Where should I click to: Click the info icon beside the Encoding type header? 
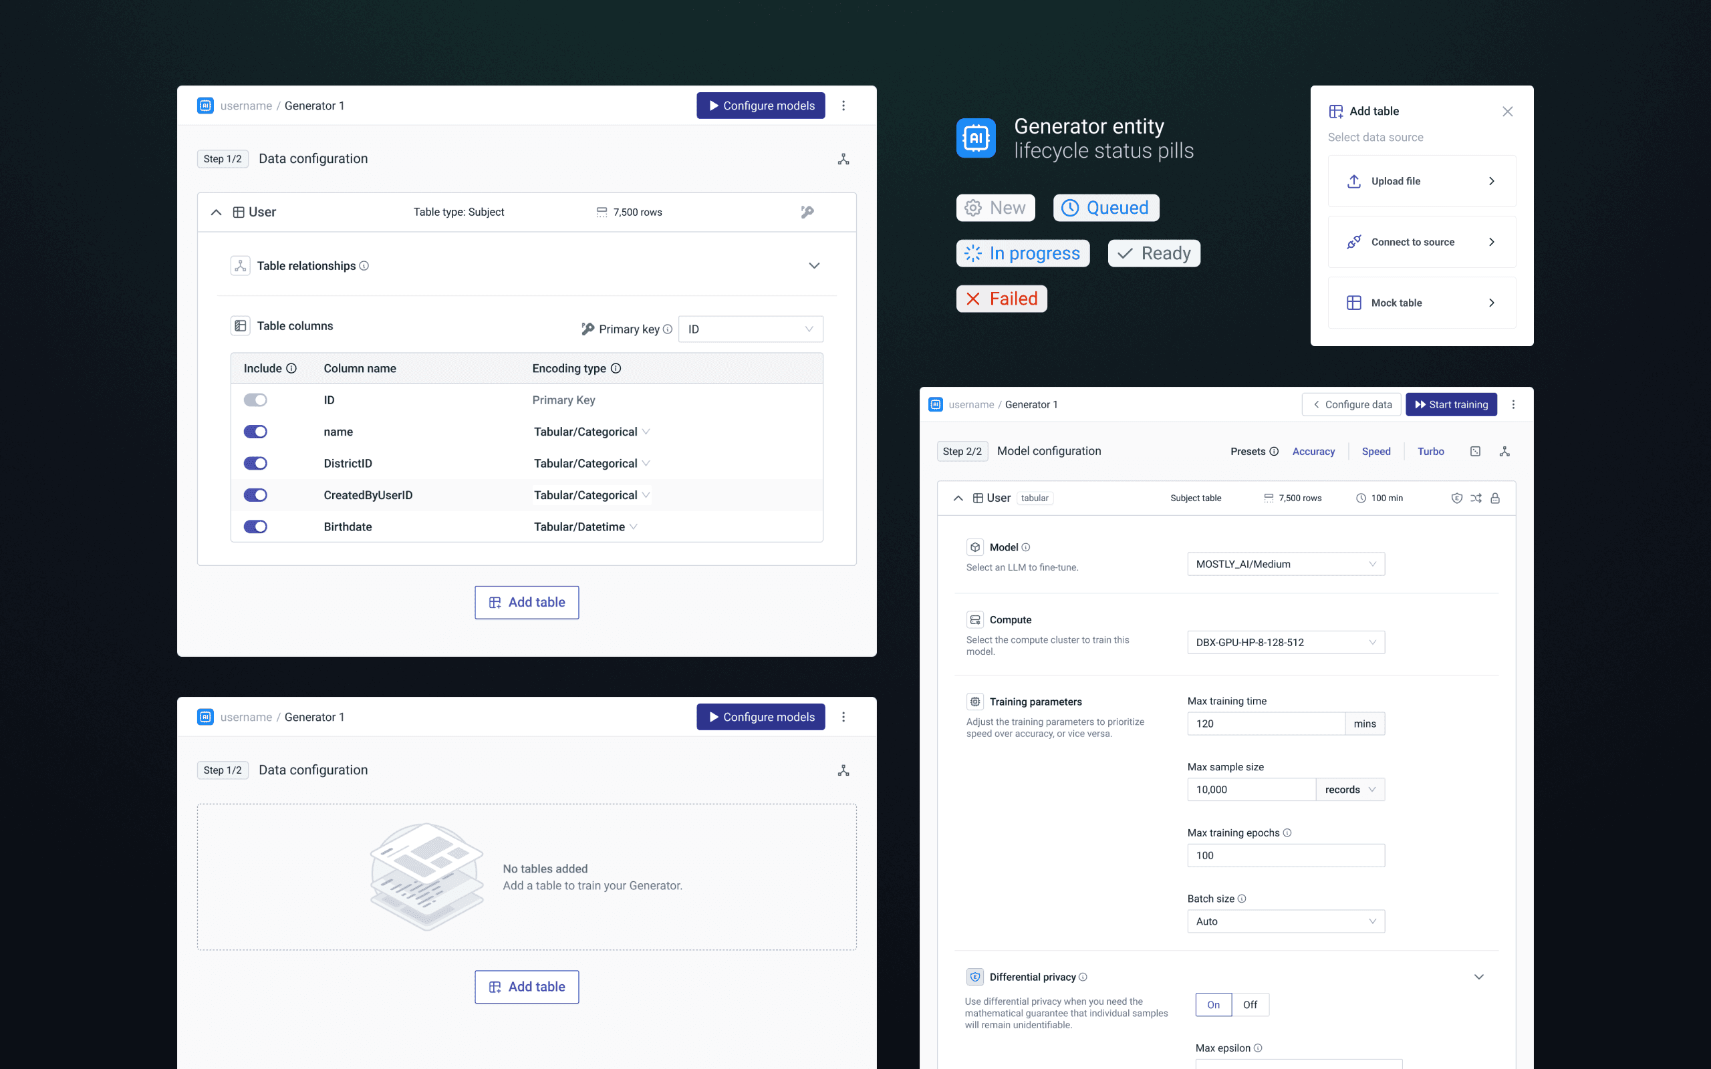(616, 368)
